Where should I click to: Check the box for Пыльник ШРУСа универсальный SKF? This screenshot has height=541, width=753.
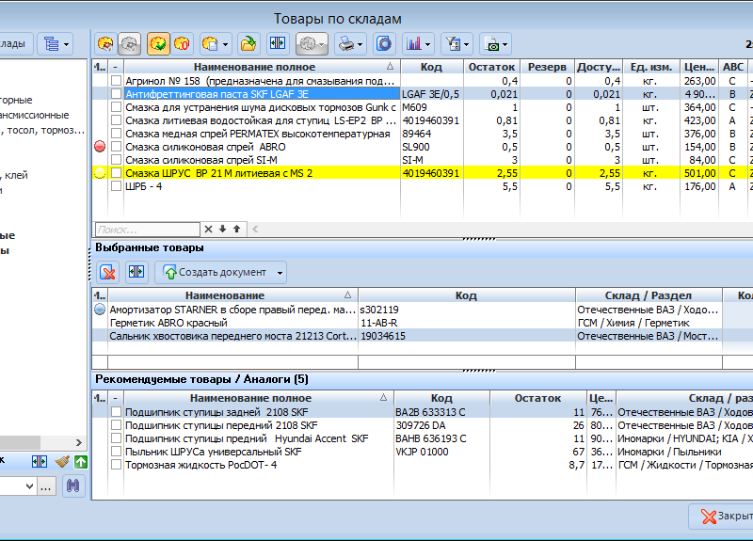116,452
